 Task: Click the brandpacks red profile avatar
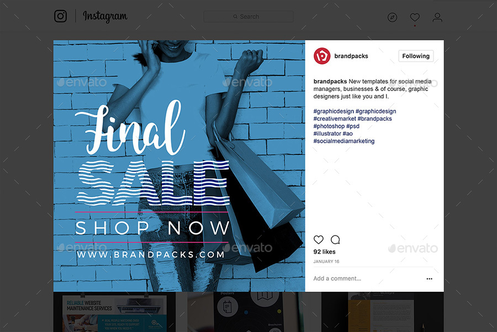(x=322, y=56)
